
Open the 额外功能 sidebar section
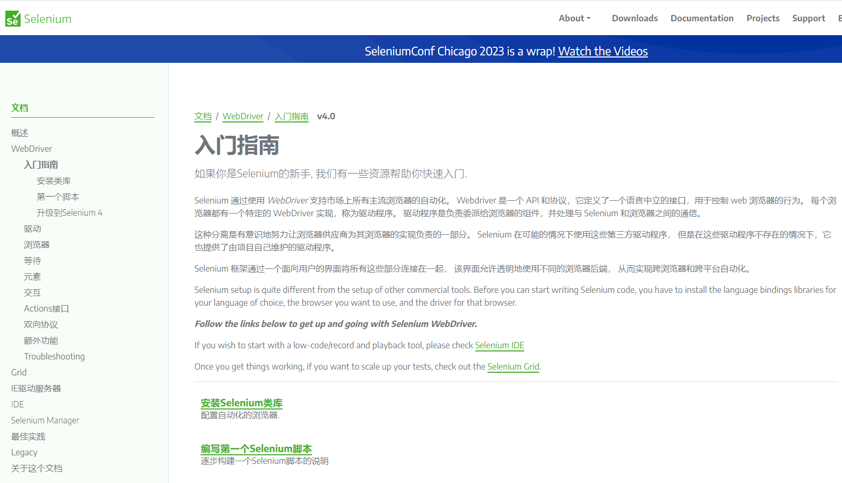(41, 340)
